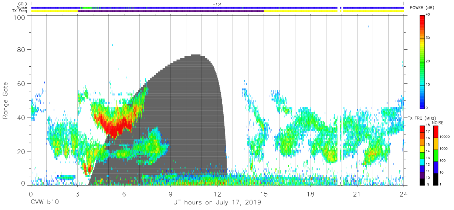Click the "TX FRQ (MHz)" label
454x210 pixels.
(421, 118)
